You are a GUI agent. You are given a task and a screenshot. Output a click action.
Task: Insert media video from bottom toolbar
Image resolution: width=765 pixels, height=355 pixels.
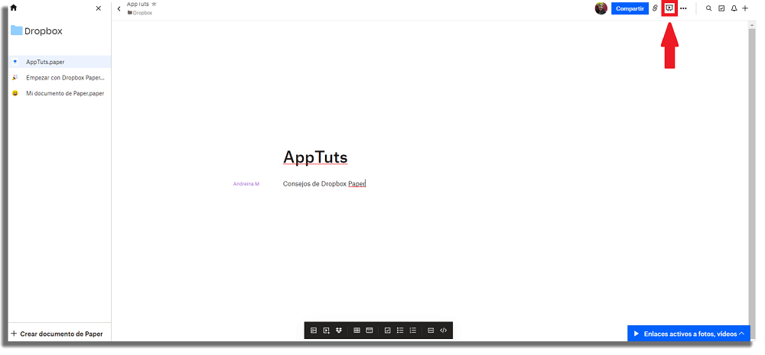pyautogui.click(x=327, y=330)
